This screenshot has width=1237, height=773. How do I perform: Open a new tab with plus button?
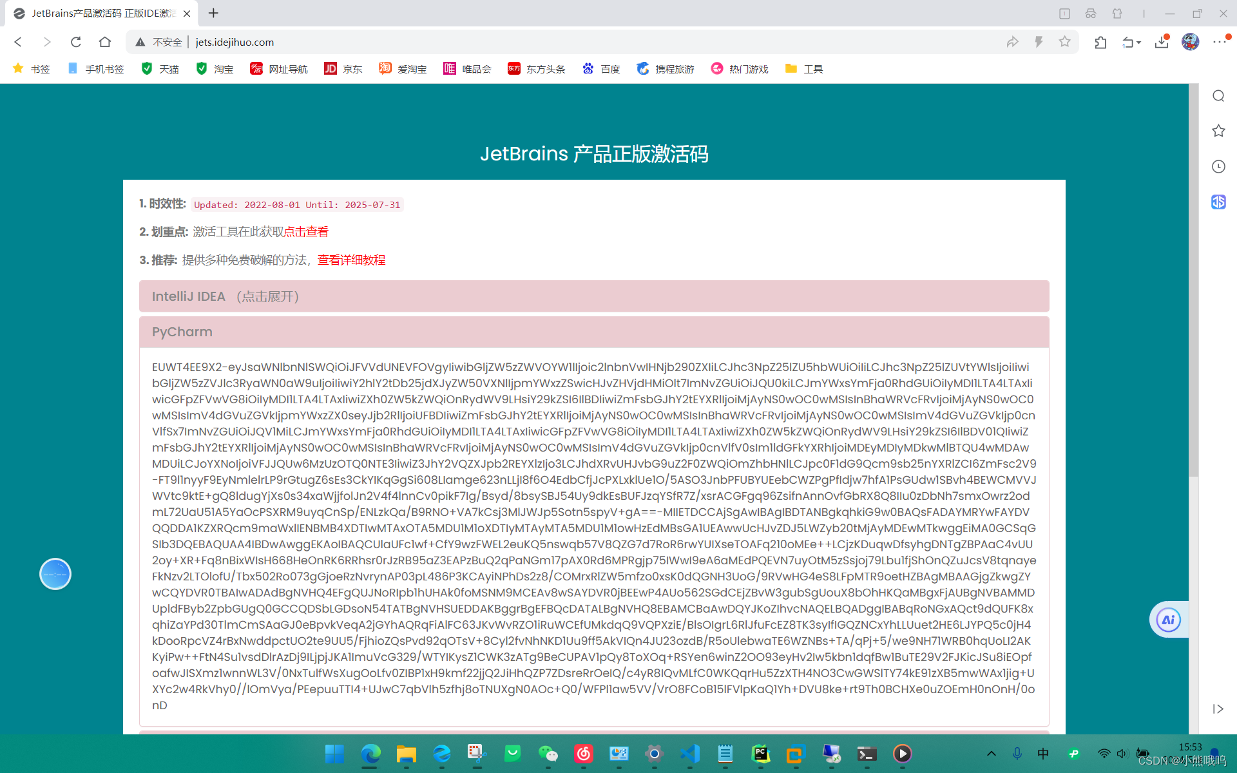pyautogui.click(x=213, y=13)
